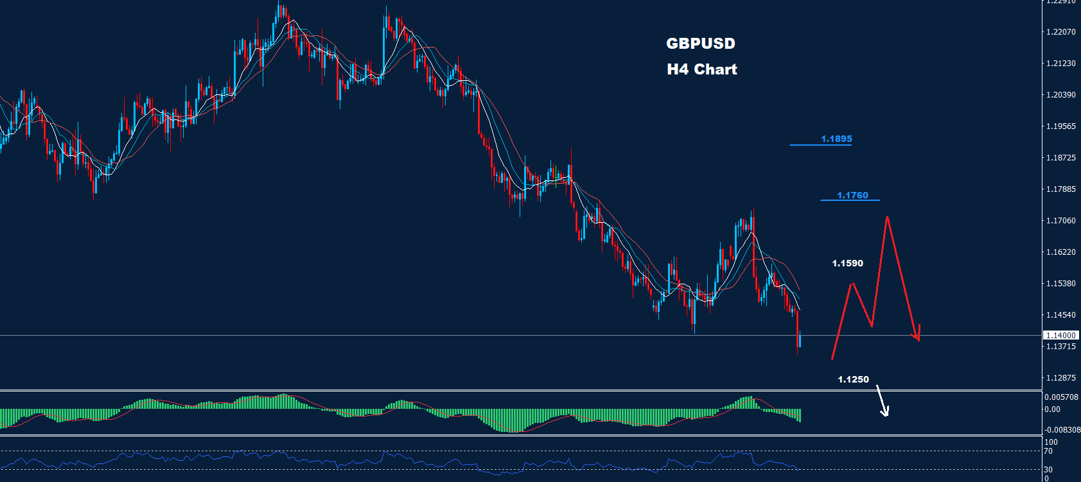Viewport: 1081px width, 482px height.
Task: Click the blue horizontal line under 1.1760
Action: (850, 200)
